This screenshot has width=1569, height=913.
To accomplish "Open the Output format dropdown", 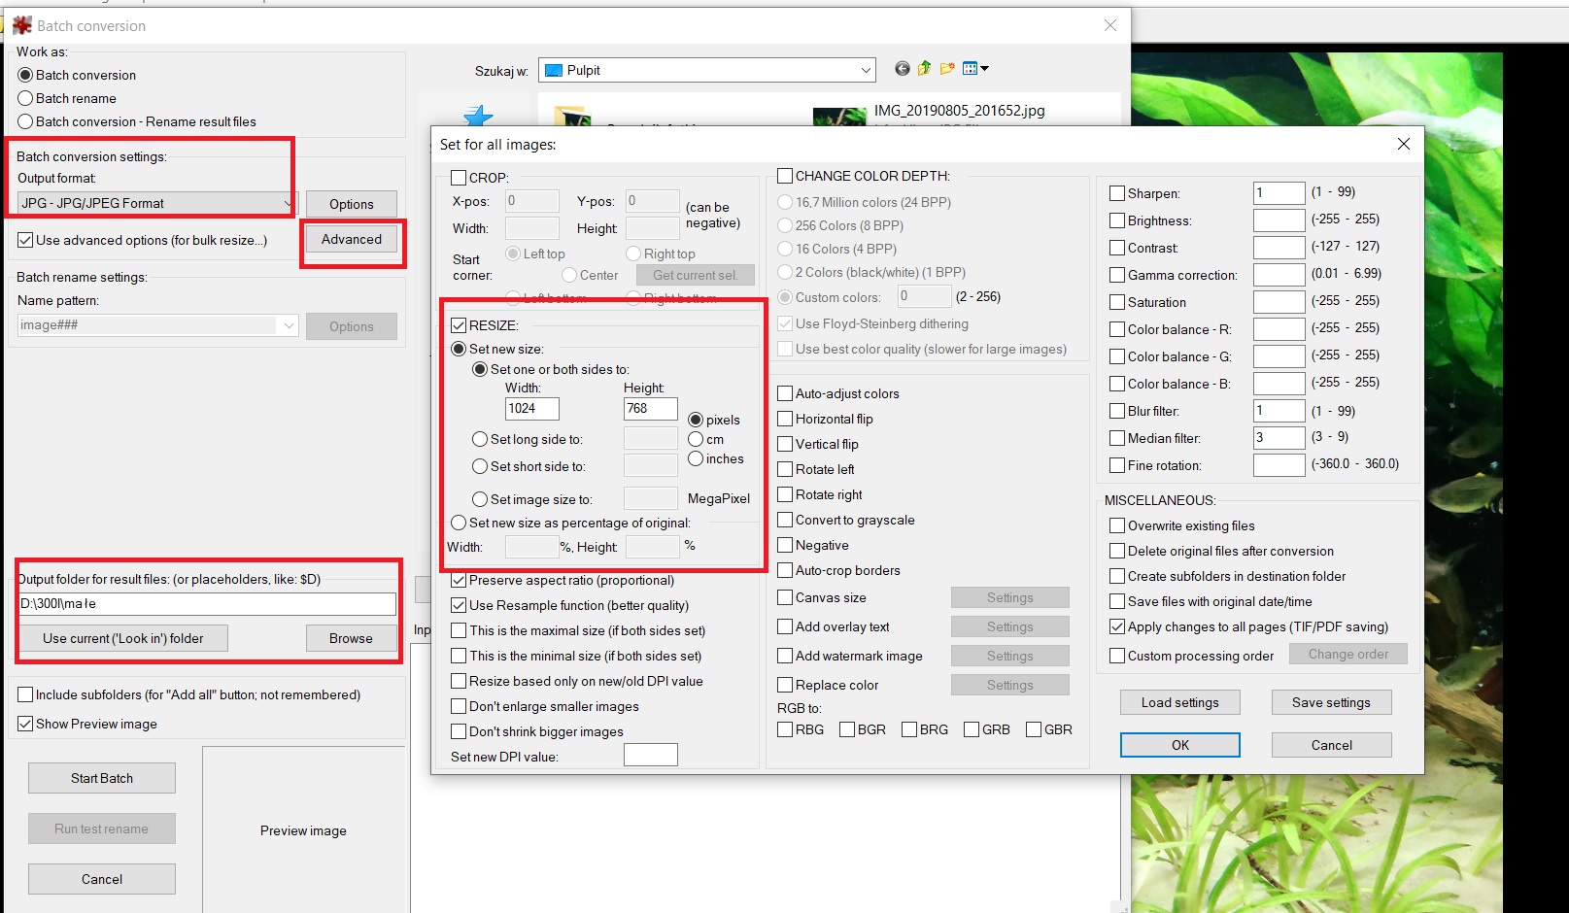I will coord(155,203).
